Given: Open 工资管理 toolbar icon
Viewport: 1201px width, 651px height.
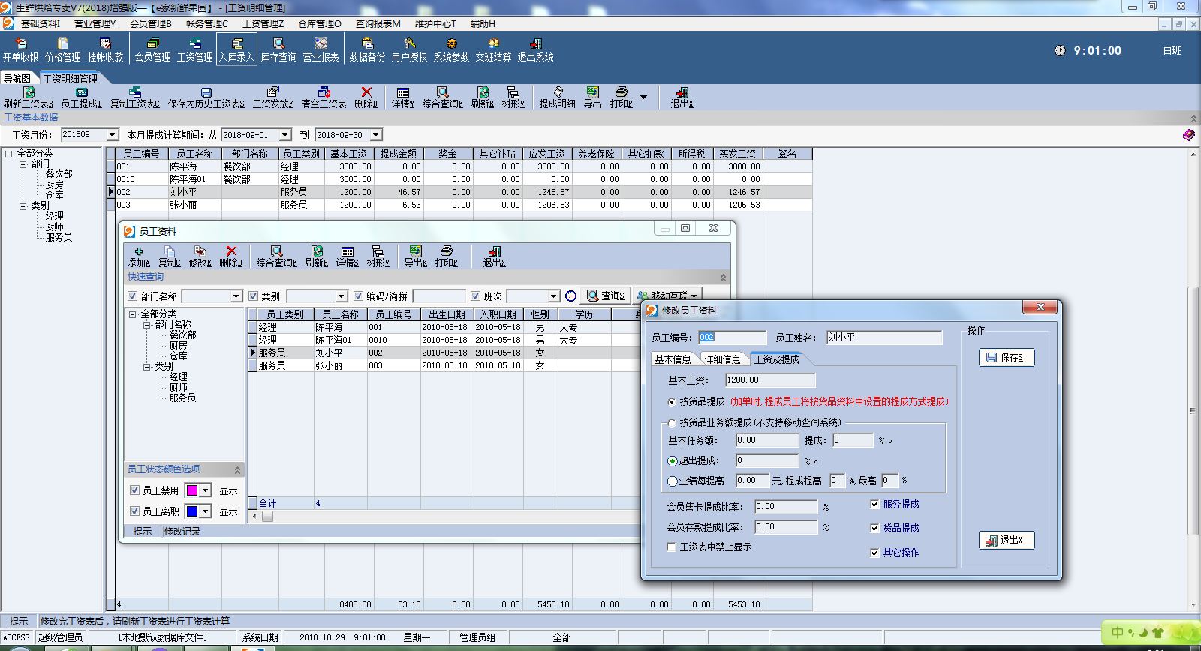Looking at the screenshot, I should point(194,50).
